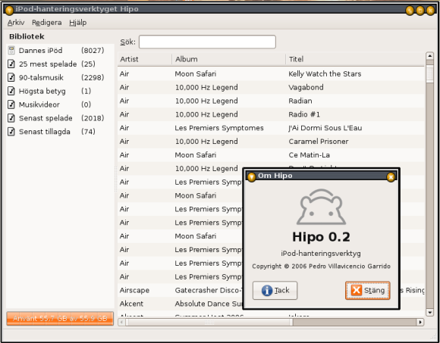Click the horizontal scrollbar left arrow
The height and width of the screenshot is (343, 440).
[x=121, y=322]
